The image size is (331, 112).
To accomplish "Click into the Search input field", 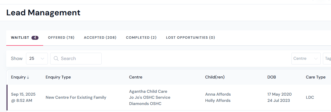I will 76,58.
